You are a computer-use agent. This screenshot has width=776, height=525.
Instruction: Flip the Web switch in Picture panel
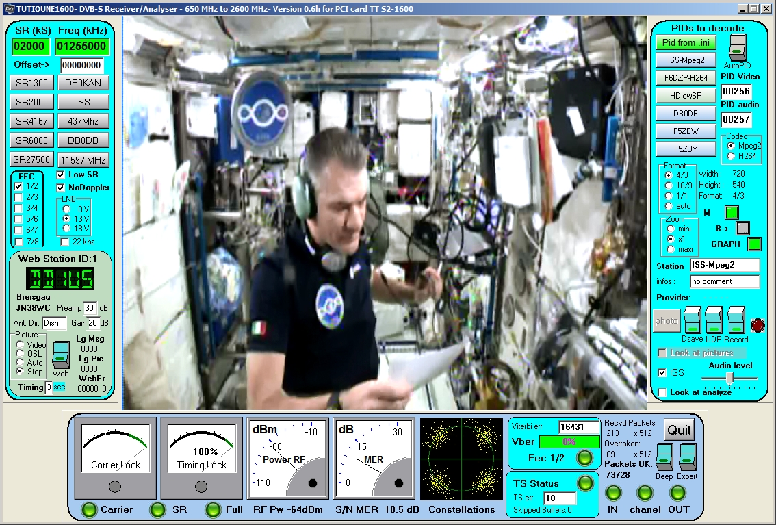(61, 354)
